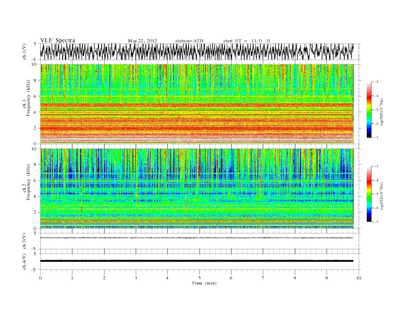Click the "-3" tick on ch.2 color bar
The width and height of the screenshot is (404, 312).
tap(376, 166)
